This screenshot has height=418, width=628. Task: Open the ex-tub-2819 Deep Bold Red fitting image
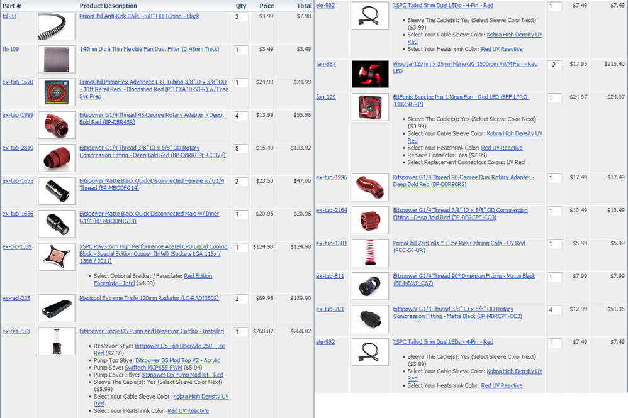coord(57,158)
